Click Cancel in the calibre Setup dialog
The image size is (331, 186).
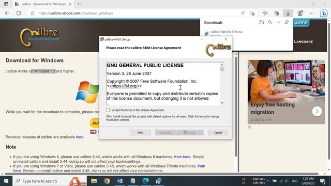[218, 133]
